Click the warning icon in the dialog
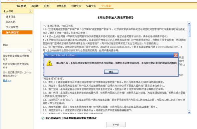The image size is (197, 129). click(49, 63)
